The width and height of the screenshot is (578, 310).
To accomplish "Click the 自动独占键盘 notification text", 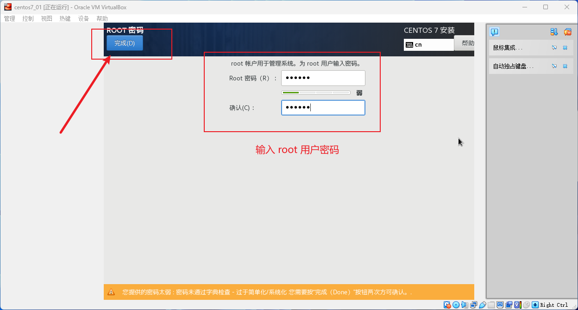I will (x=513, y=66).
